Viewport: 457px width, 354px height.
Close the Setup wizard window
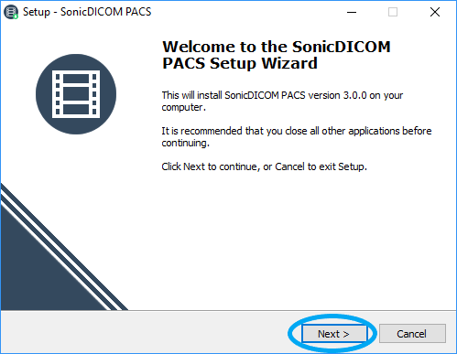pyautogui.click(x=435, y=12)
